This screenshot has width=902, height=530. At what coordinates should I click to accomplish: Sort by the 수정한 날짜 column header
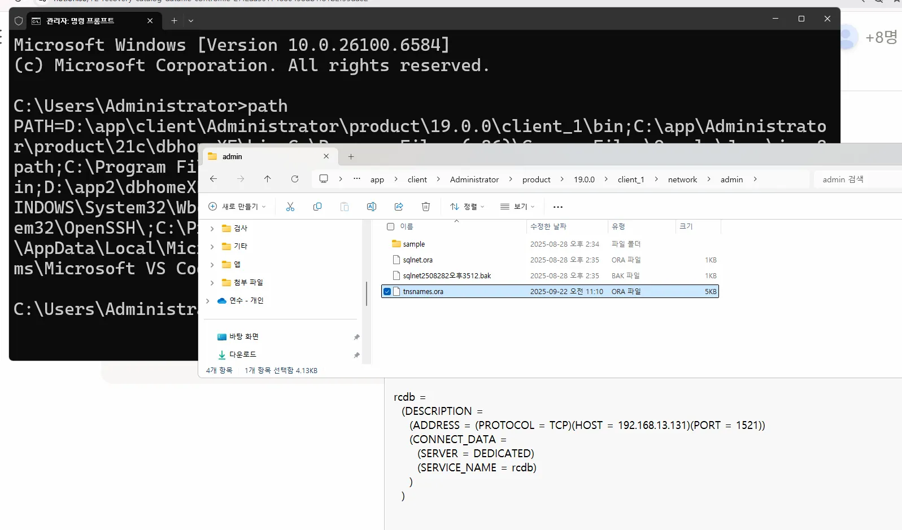tap(567, 226)
